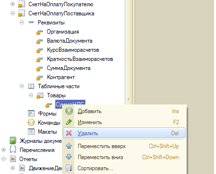
Task: Choose Сортировать... menu entry
Action: (x=124, y=168)
